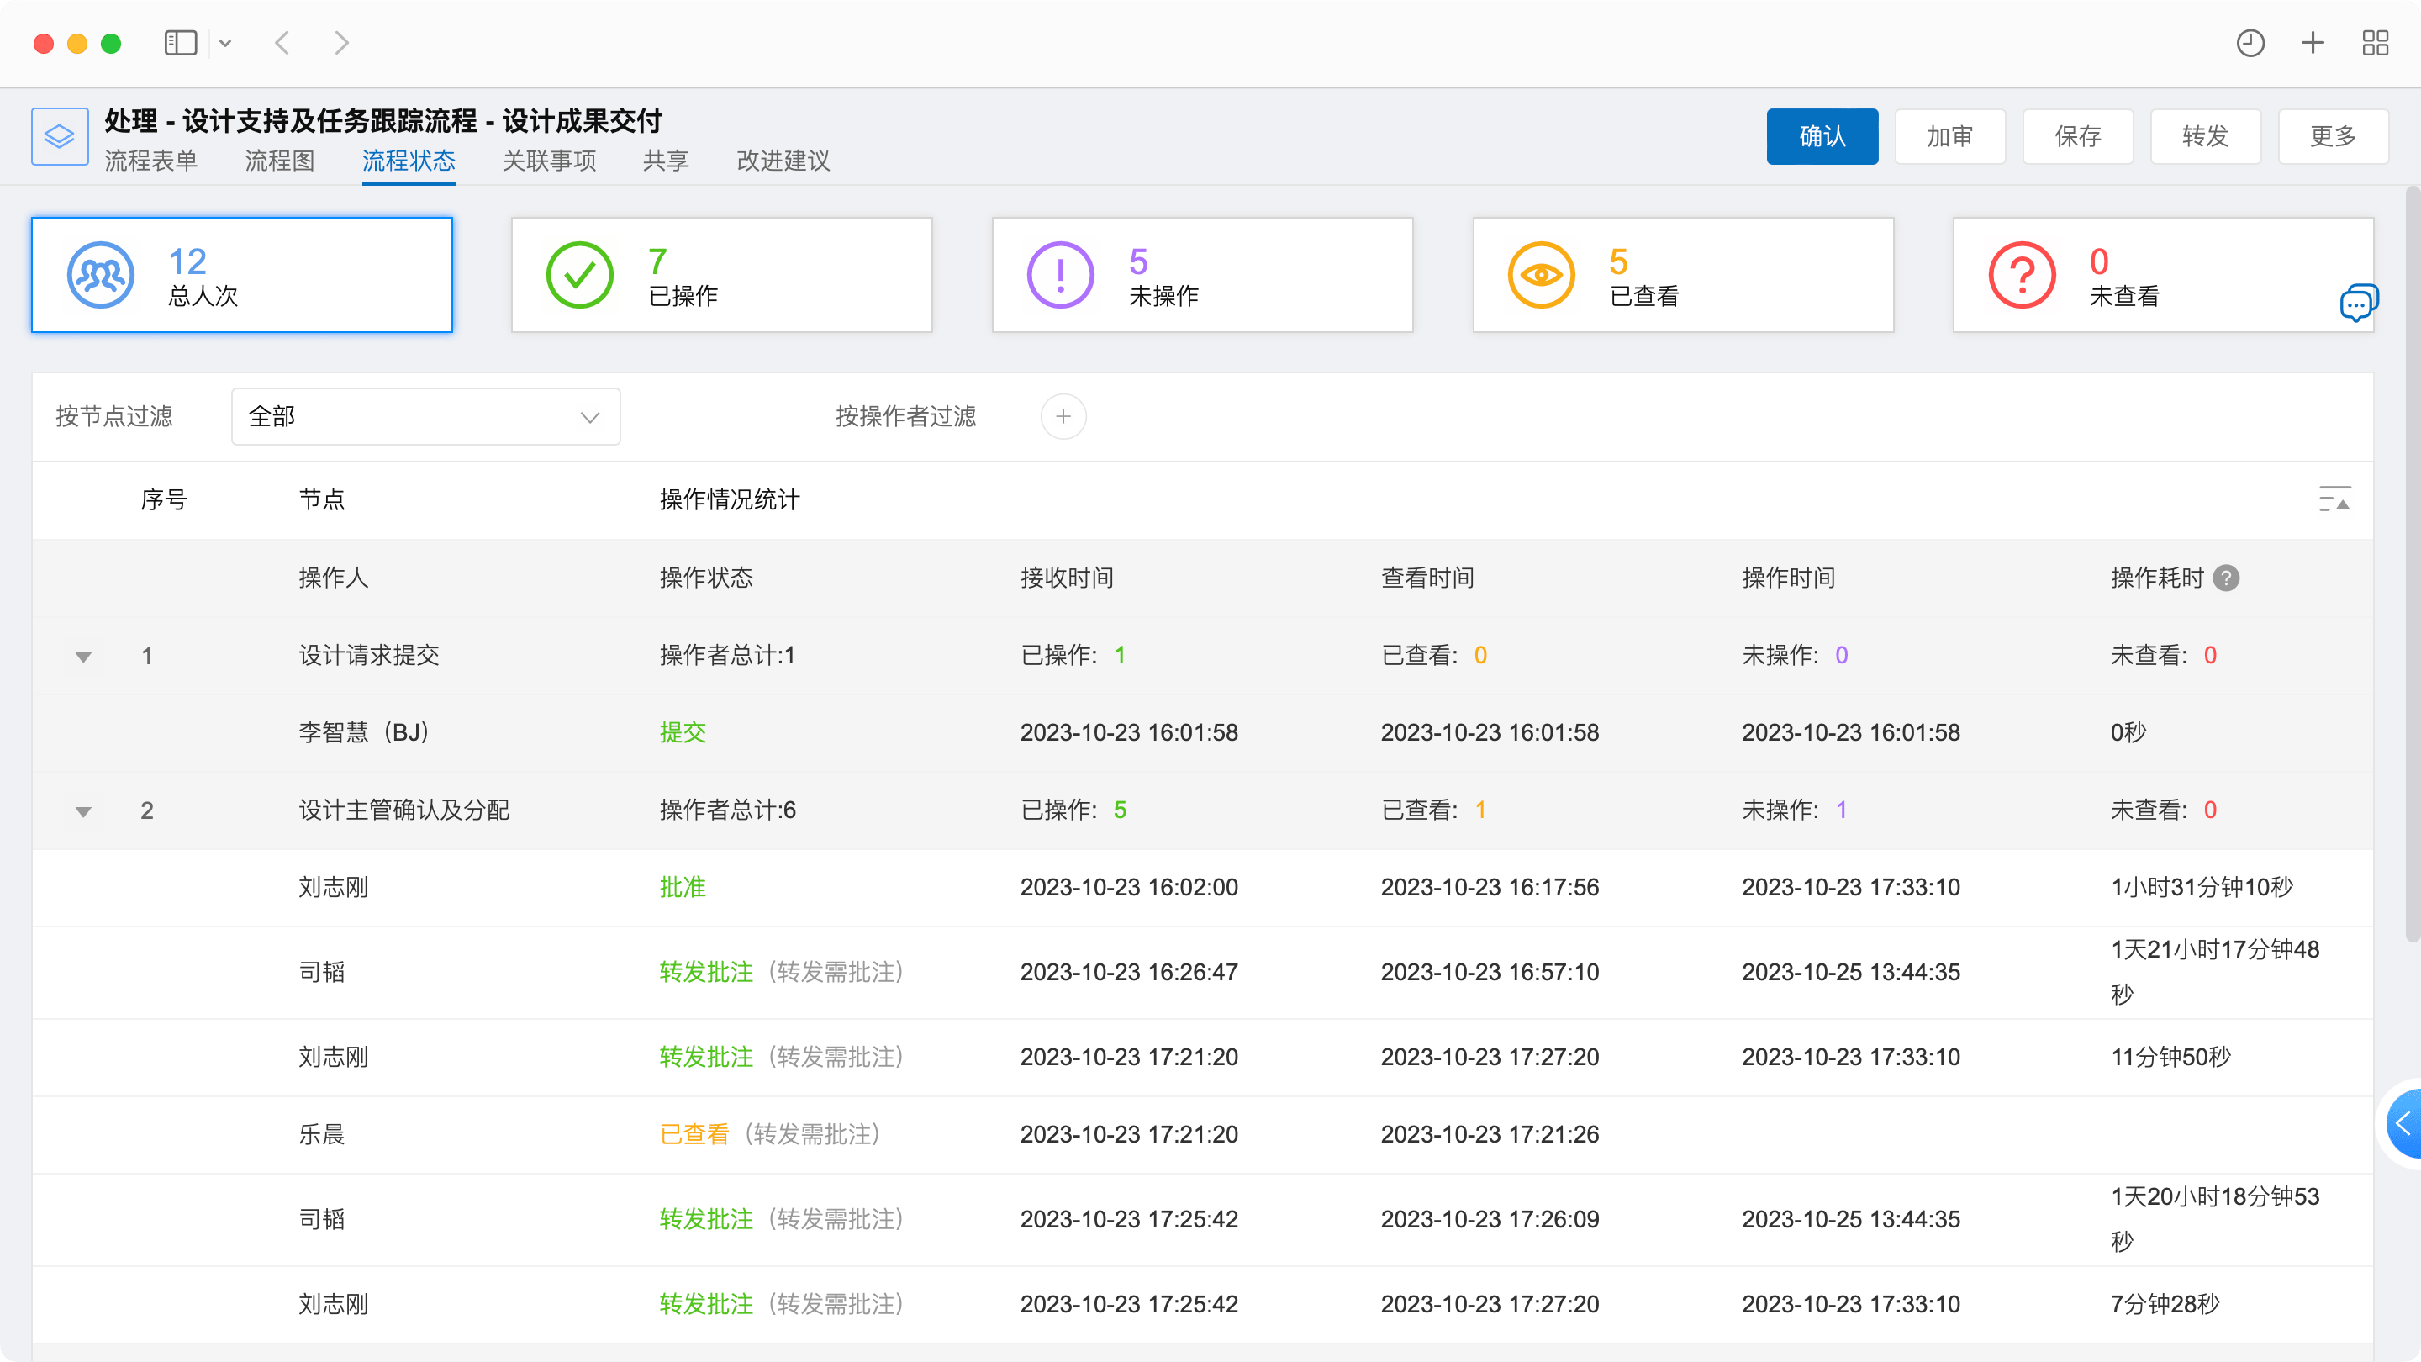Viewport: 2421px width, 1362px height.
Task: Click the vertical scrollbar on the right
Action: coord(2411,564)
